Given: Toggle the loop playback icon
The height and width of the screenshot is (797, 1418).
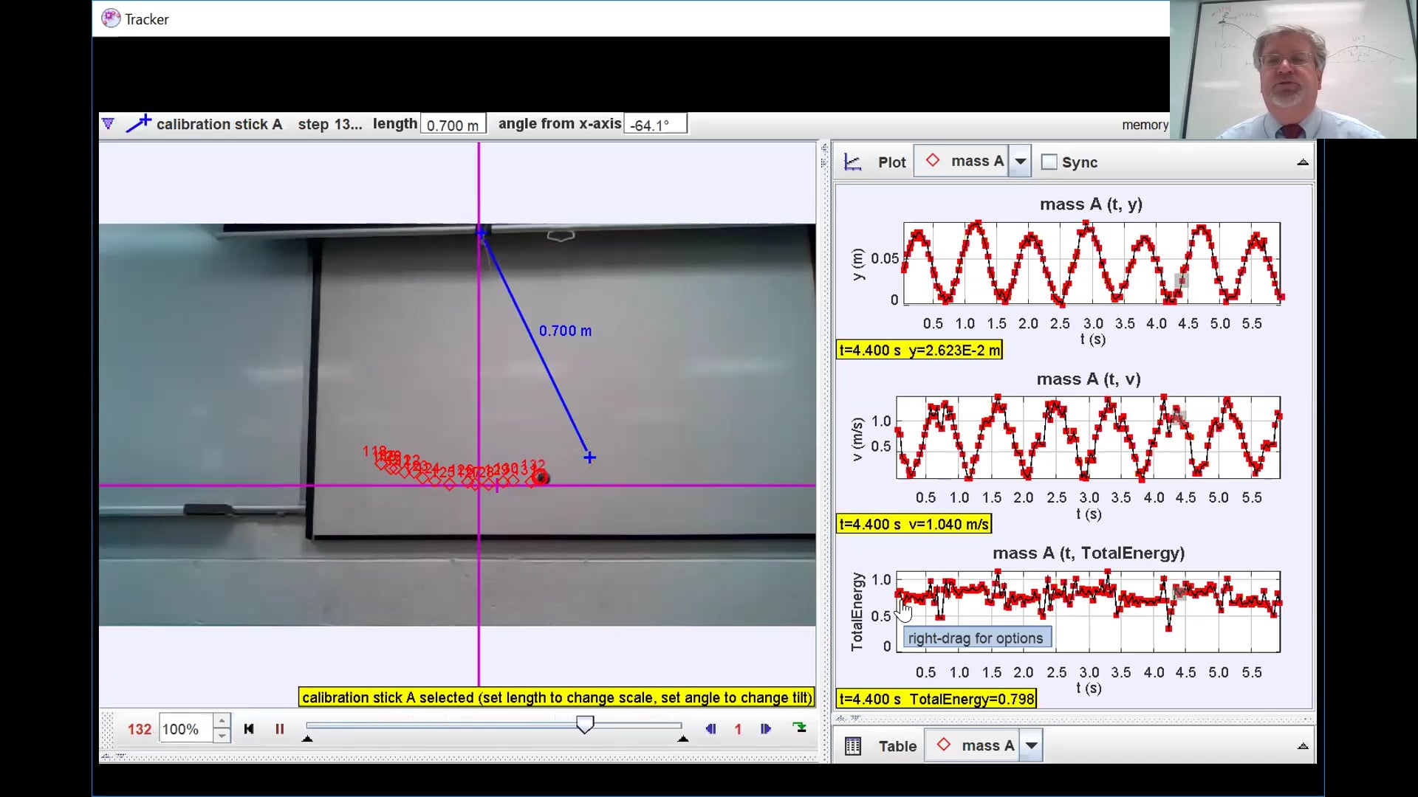Looking at the screenshot, I should point(800,728).
